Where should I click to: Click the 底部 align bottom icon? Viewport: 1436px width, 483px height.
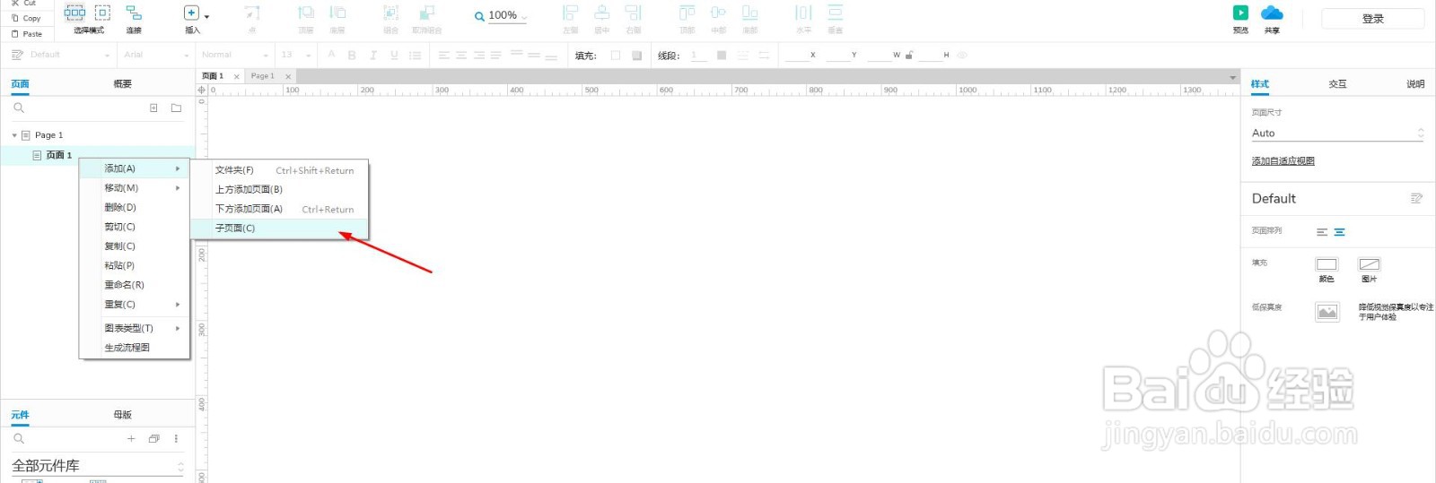click(750, 13)
